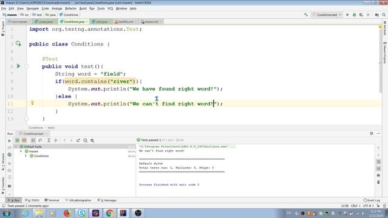Image resolution: width=388 pixels, height=218 pixels.
Task: Open the Structure side tool window
Action: 3,162
